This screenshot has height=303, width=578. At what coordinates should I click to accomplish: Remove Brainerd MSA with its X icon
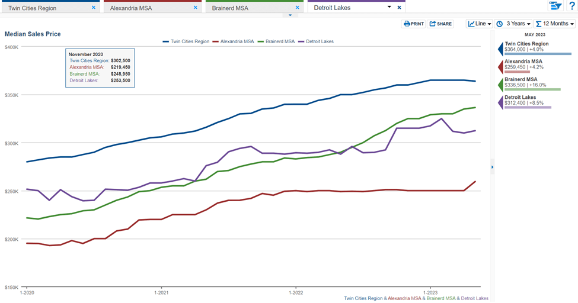click(297, 8)
